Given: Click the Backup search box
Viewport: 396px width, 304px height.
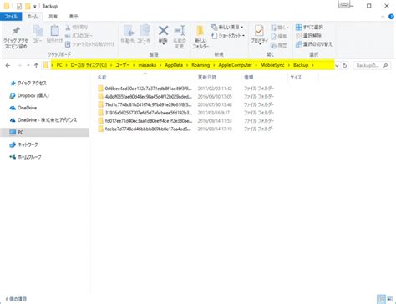Looking at the screenshot, I should click(x=372, y=66).
